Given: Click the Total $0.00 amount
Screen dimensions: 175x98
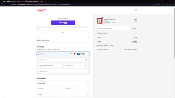Looking at the screenshot, I should pos(135,42).
